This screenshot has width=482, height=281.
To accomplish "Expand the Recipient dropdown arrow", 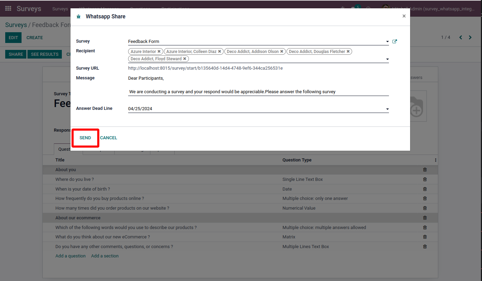I will pos(387,59).
